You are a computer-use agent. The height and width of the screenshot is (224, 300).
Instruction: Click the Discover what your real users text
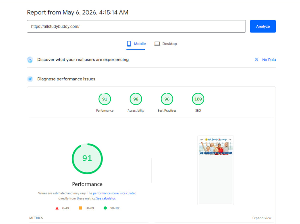83,60
